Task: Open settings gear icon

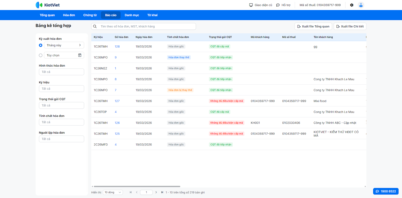Action: pos(352,5)
